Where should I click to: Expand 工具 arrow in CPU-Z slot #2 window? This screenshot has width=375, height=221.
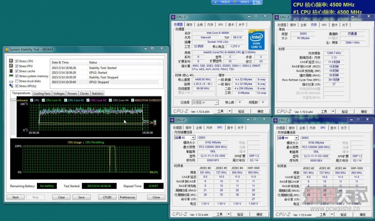click(x=229, y=214)
